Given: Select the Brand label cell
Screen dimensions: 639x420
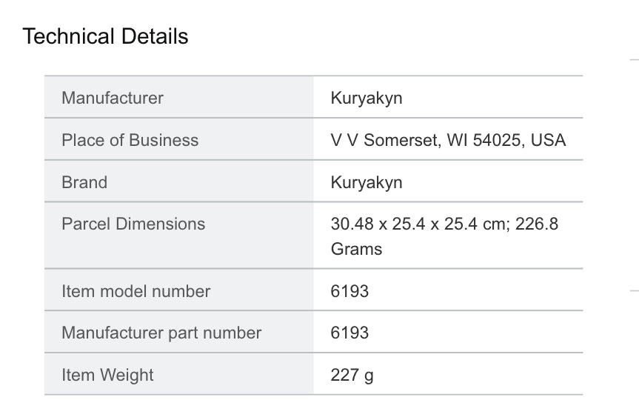Looking at the screenshot, I should click(x=84, y=182).
